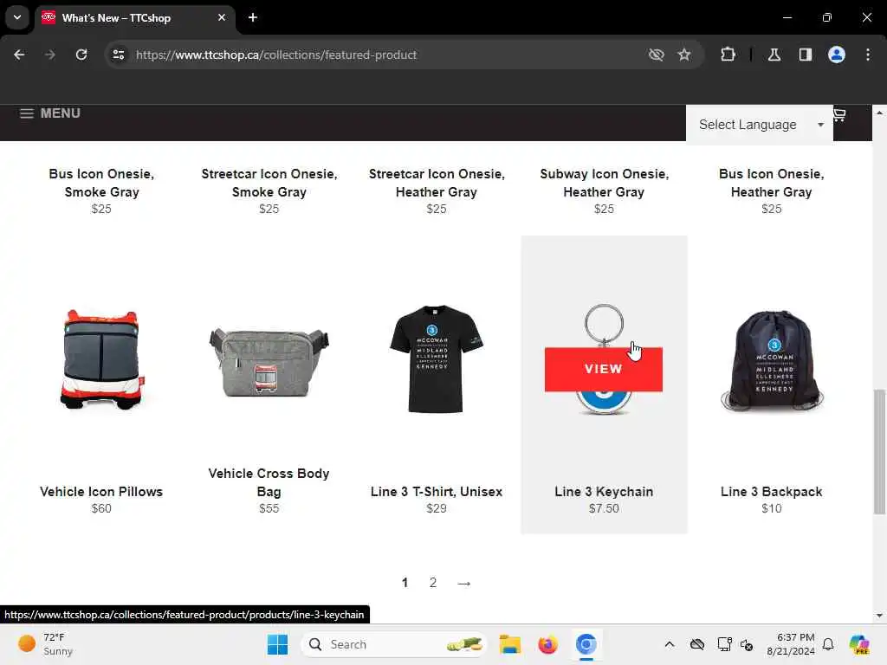Viewport: 887px width, 665px height.
Task: Open Copilot preview icon in taskbar
Action: click(x=858, y=644)
